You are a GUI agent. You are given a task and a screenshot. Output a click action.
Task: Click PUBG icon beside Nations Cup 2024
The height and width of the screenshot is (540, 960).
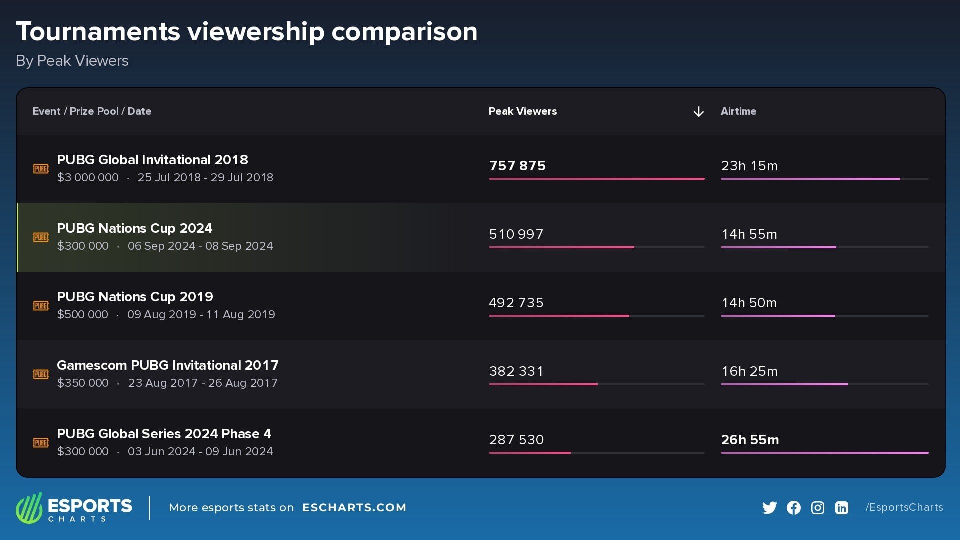41,237
